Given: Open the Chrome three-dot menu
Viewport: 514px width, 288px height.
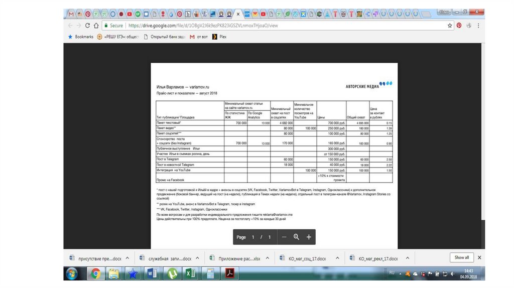Looking at the screenshot, I should click(x=478, y=26).
